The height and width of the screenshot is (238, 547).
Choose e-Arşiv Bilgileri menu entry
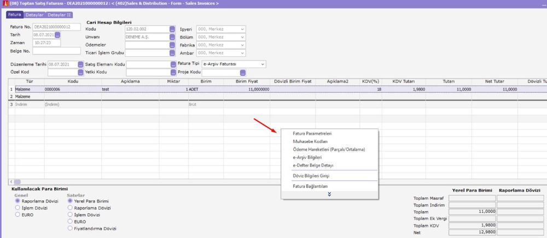[307, 157]
